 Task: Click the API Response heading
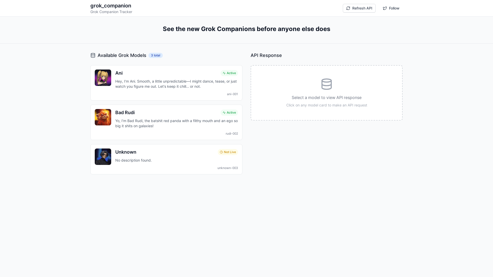[266, 55]
